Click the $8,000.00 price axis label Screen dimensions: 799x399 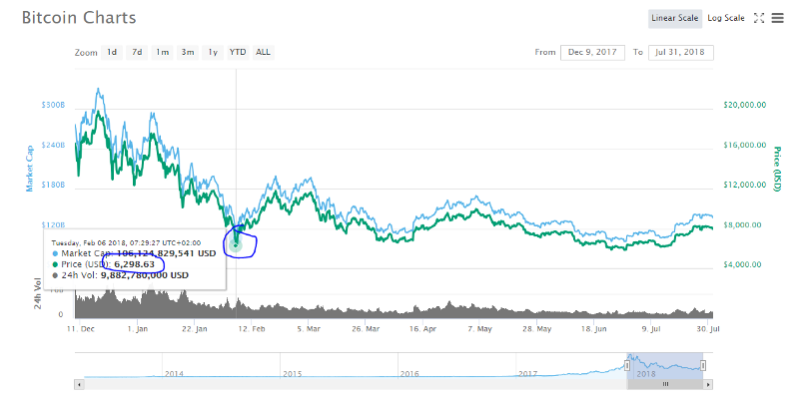[744, 225]
